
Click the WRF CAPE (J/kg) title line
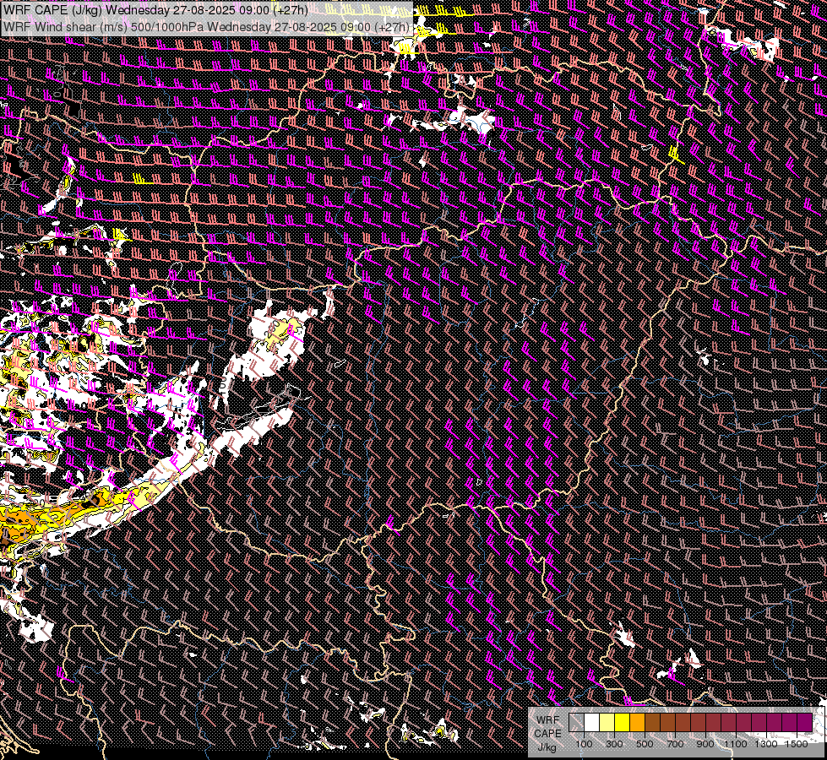(155, 10)
